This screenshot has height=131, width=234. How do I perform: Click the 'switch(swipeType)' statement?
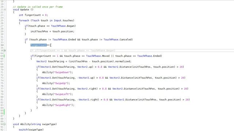pos(31,130)
